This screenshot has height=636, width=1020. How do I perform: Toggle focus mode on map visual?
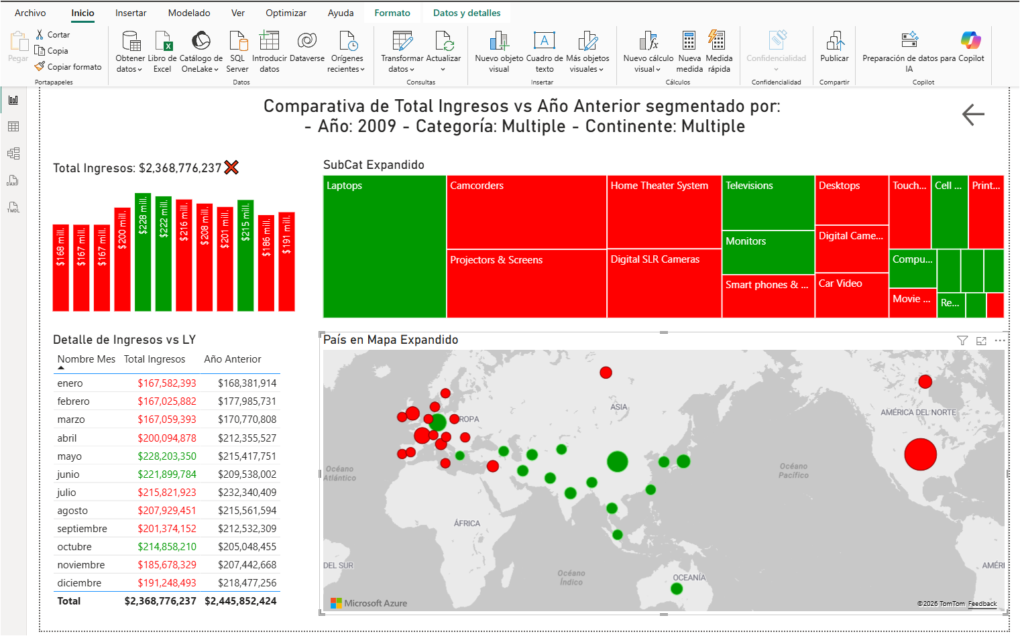point(981,340)
